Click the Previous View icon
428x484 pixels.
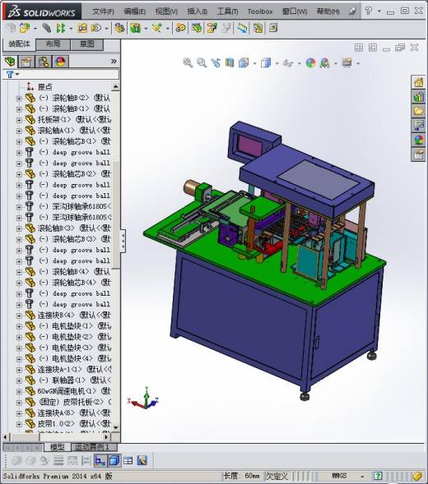point(216,63)
